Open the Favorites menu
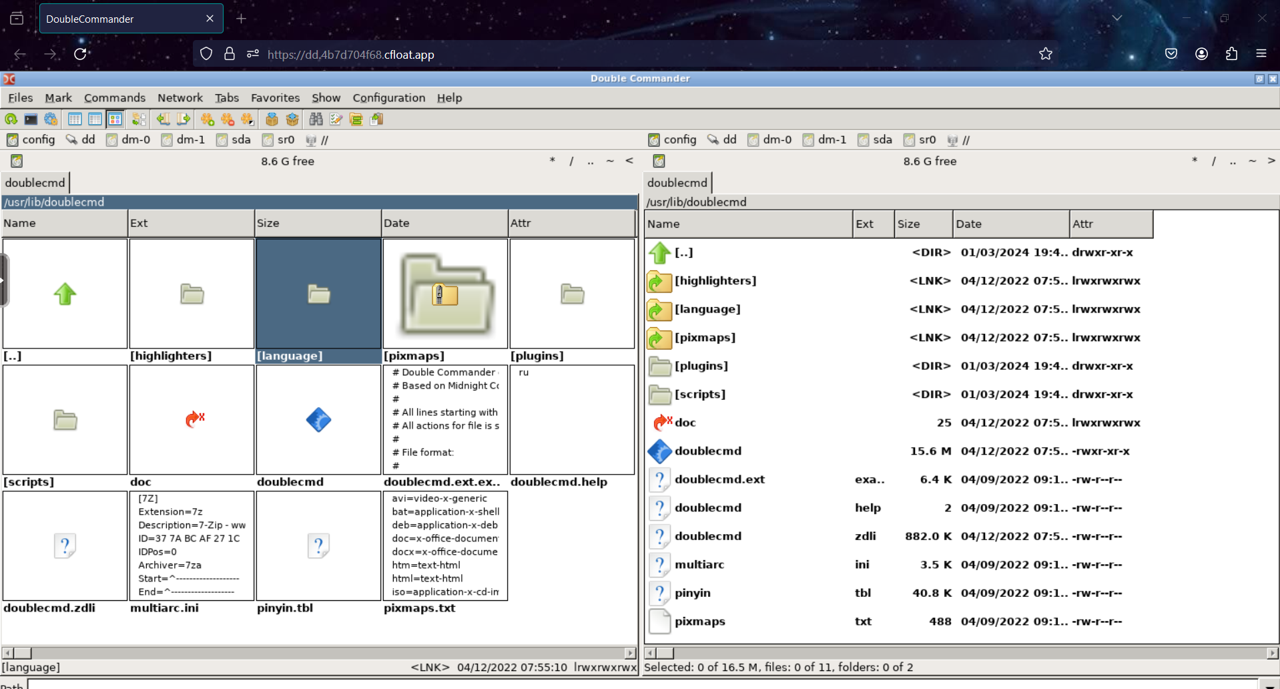The height and width of the screenshot is (689, 1280). (275, 97)
